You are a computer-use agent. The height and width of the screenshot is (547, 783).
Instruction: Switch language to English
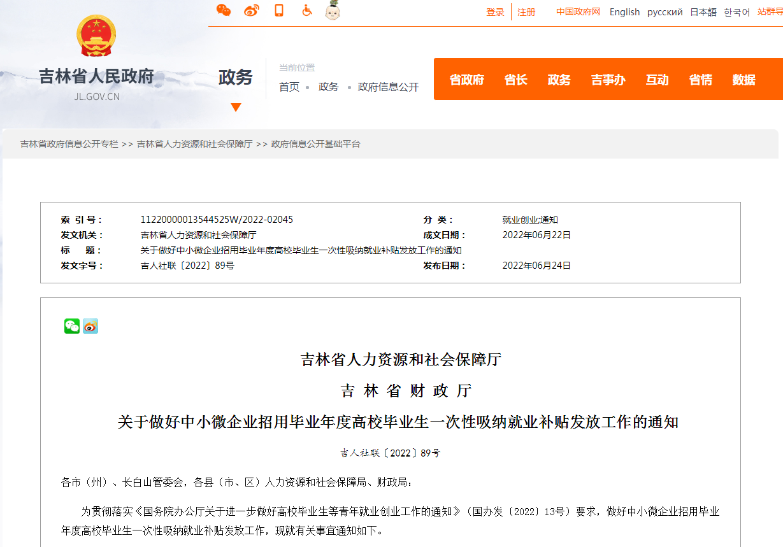click(x=624, y=12)
